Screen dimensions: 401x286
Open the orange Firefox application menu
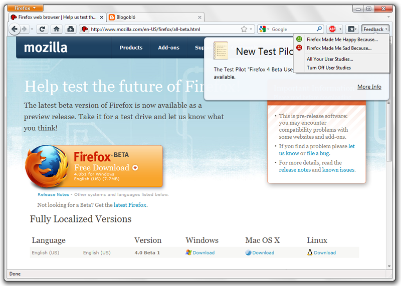pos(25,8)
